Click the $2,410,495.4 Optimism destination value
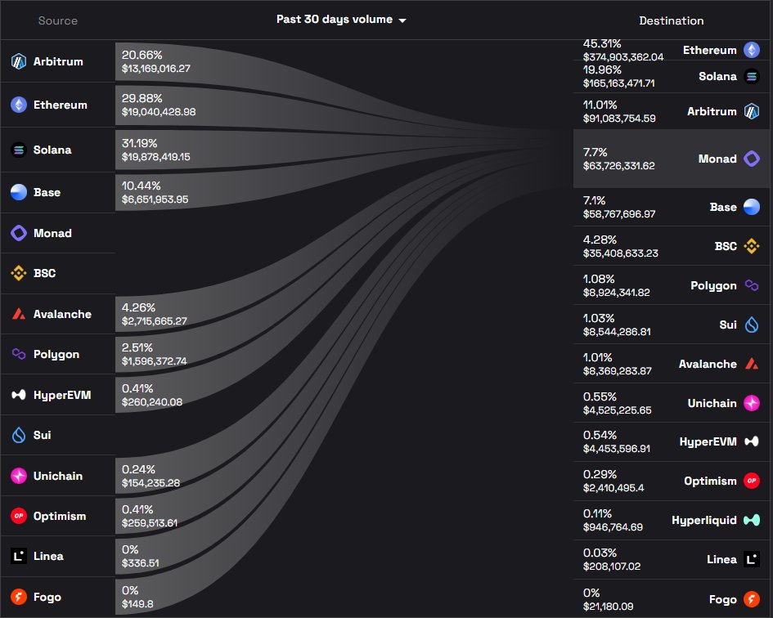This screenshot has width=773, height=618. (613, 488)
